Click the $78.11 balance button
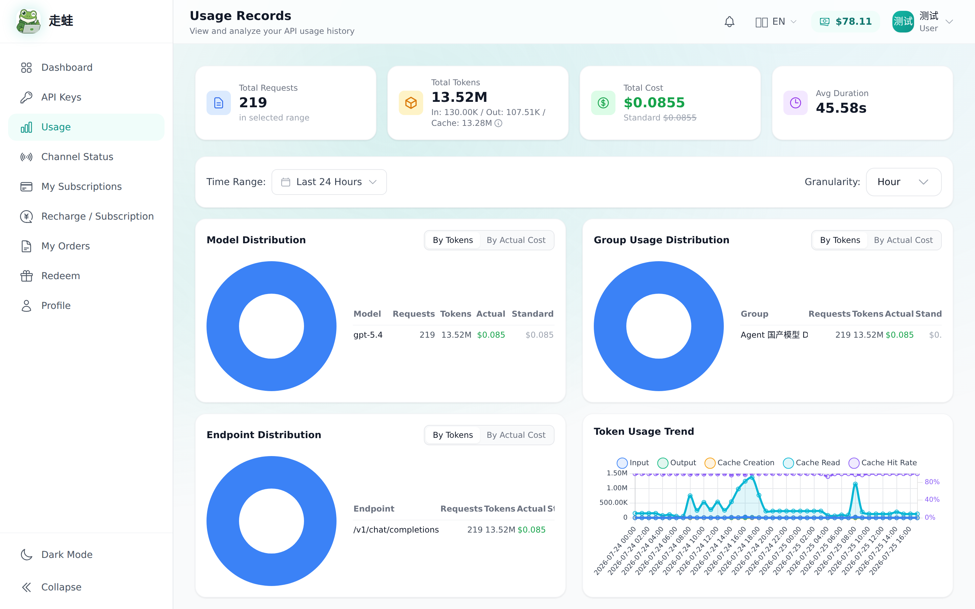Image resolution: width=975 pixels, height=609 pixels. pyautogui.click(x=845, y=21)
